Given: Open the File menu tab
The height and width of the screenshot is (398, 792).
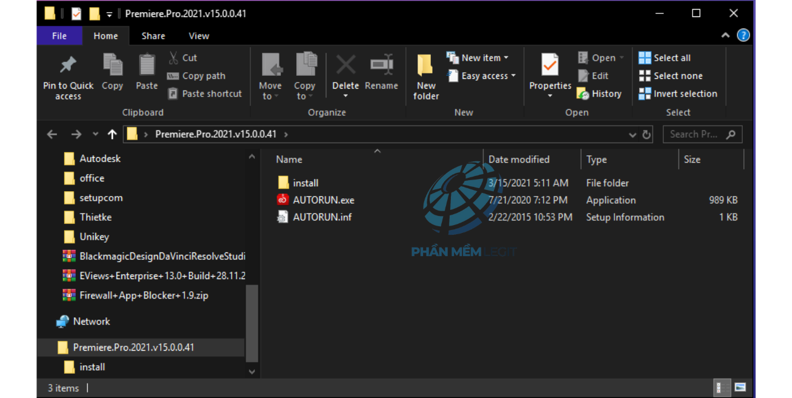Looking at the screenshot, I should pyautogui.click(x=59, y=36).
